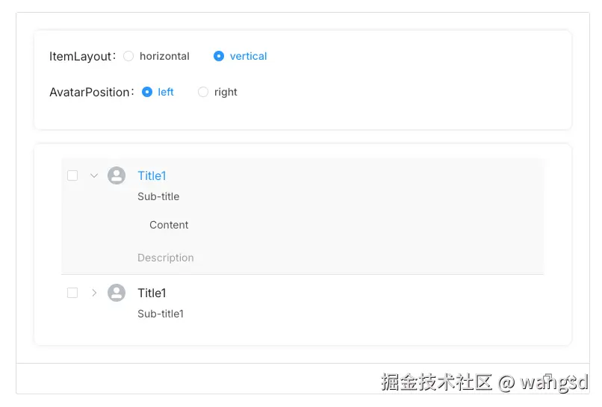Select the horizontal ItemLayout radio button
Image resolution: width=602 pixels, height=407 pixels.
click(128, 56)
